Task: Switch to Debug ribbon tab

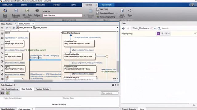Action: pos(24,5)
